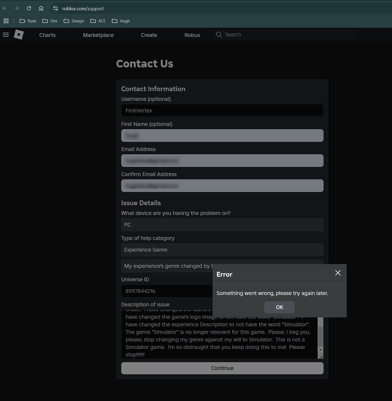Open the device dropdown showing PC
The width and height of the screenshot is (392, 401).
pyautogui.click(x=222, y=225)
